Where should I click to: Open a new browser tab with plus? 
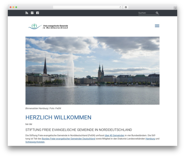(x=175, y=8)
